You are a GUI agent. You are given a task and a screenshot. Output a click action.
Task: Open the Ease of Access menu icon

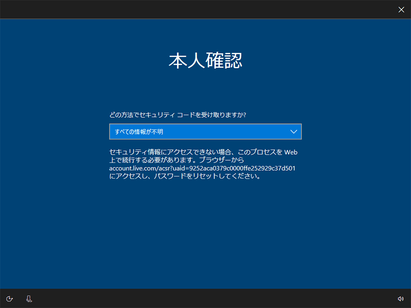coord(10,299)
